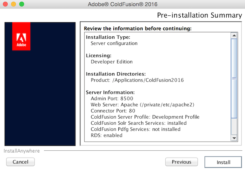The width and height of the screenshot is (245, 171).
Task: Click the "Licensing:" heading
Action: point(99,55)
